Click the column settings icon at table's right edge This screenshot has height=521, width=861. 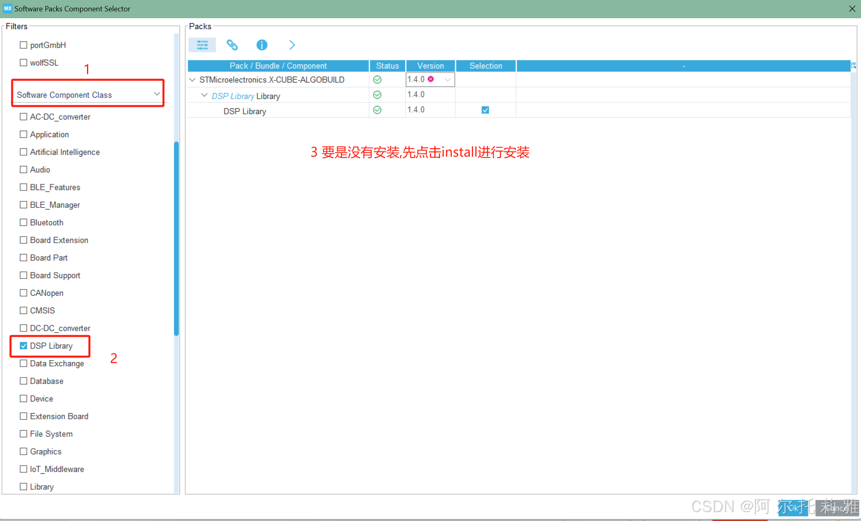pos(854,66)
